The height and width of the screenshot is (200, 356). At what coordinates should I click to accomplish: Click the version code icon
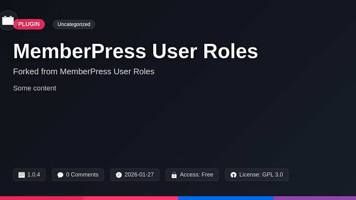click(x=22, y=175)
